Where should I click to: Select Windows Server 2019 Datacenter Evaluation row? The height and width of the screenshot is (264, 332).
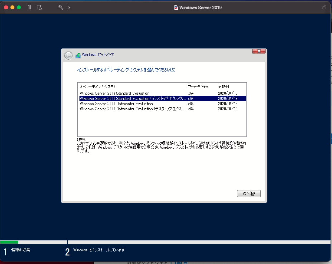(x=162, y=104)
